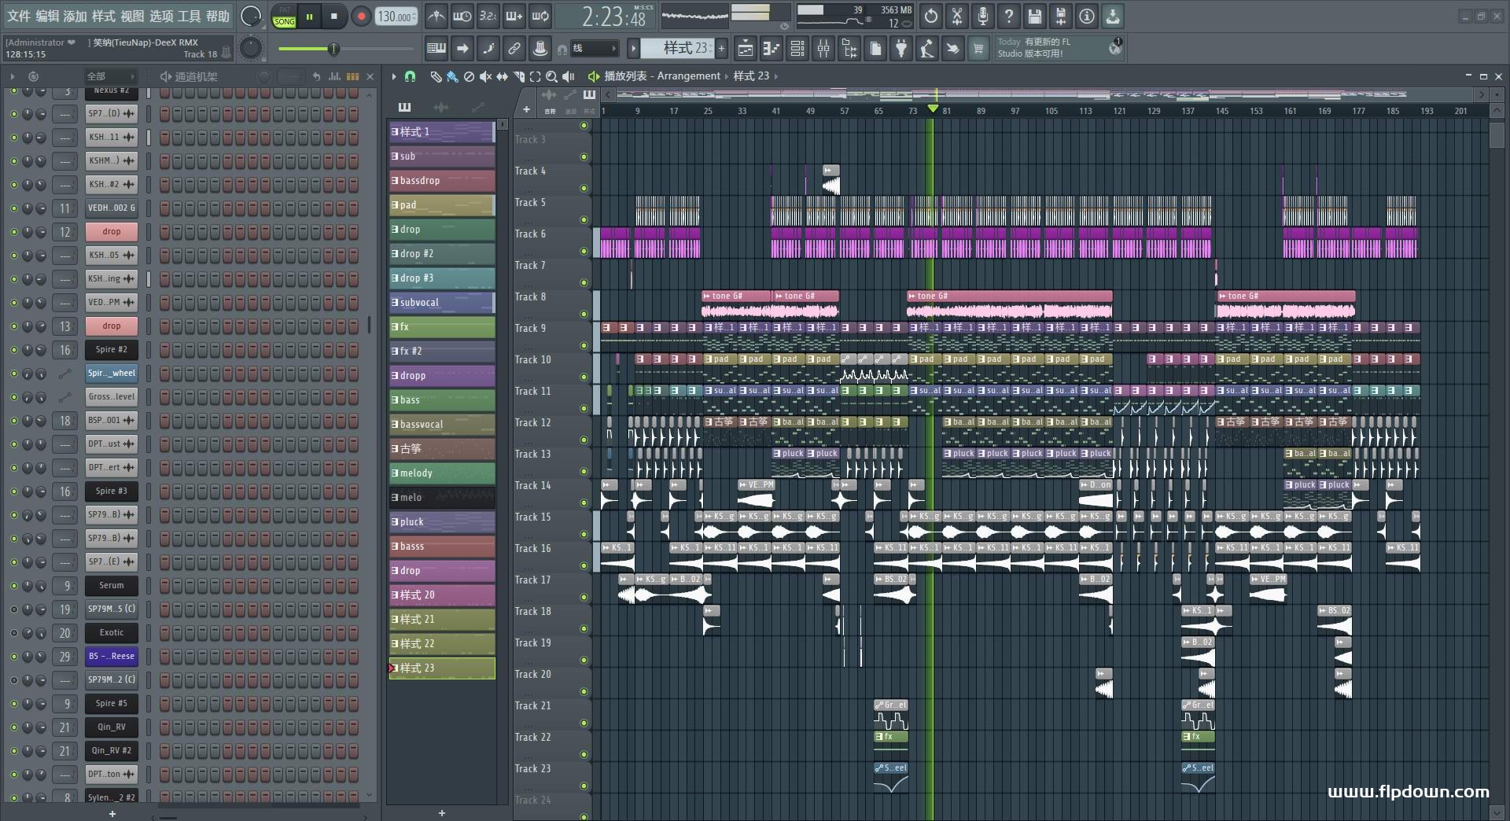Mute Track 8 using its green LED

coord(584,315)
